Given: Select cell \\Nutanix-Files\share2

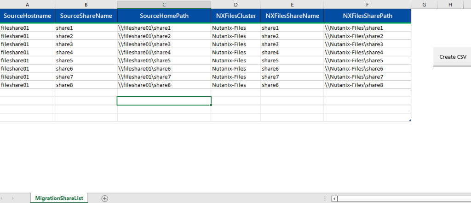Looking at the screenshot, I should click(368, 36).
